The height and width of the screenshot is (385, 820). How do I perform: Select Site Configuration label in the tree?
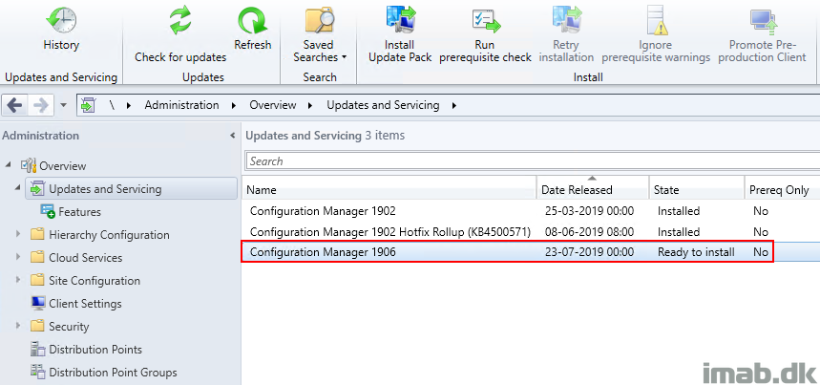(x=95, y=281)
